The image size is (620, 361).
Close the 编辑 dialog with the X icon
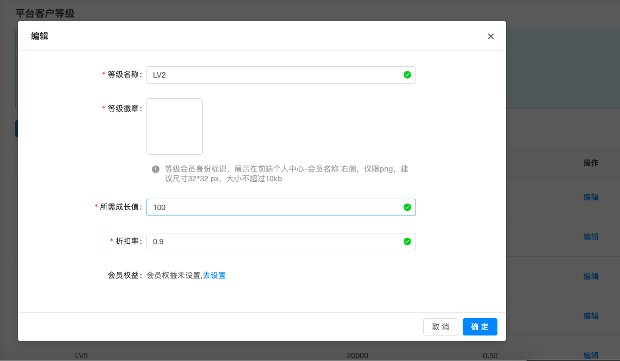[490, 36]
